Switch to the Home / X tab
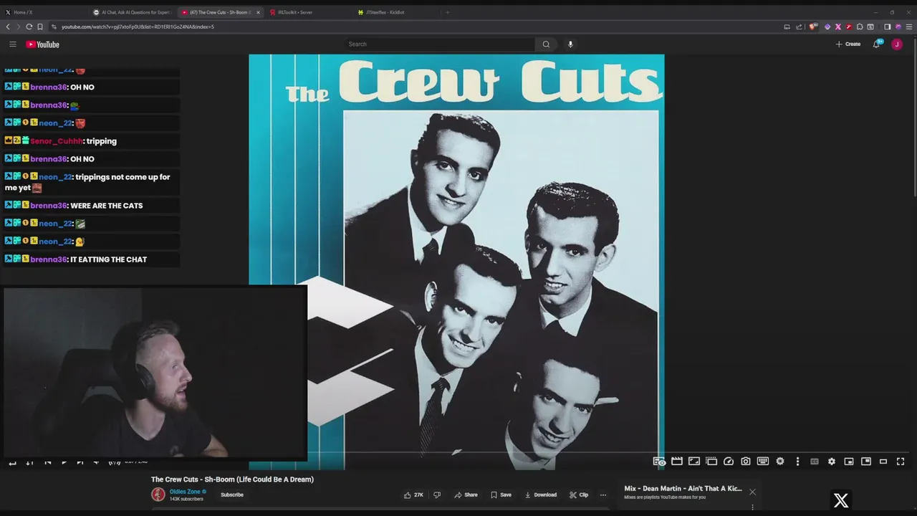917x516 pixels. pyautogui.click(x=43, y=12)
